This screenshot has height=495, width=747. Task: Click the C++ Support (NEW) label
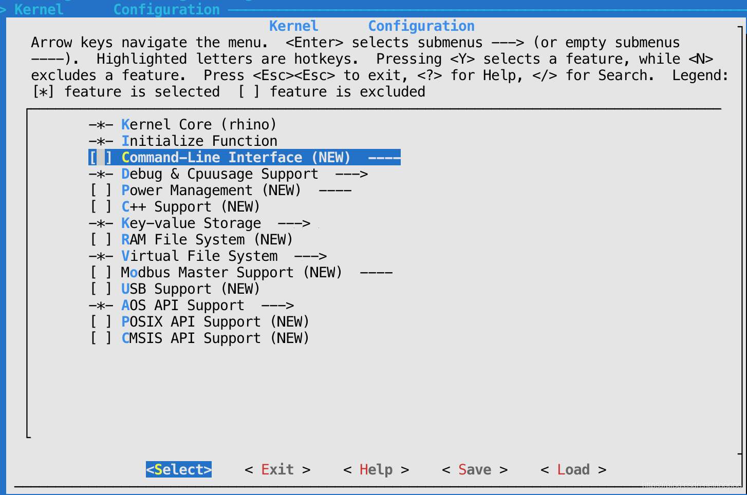click(191, 207)
